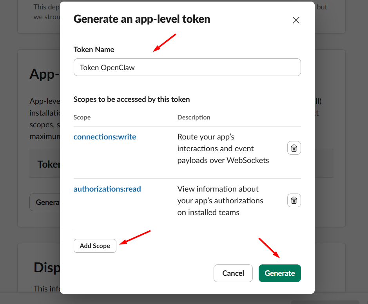Remove the authorizations:read scope via trash icon
The image size is (368, 304).
coord(294,200)
